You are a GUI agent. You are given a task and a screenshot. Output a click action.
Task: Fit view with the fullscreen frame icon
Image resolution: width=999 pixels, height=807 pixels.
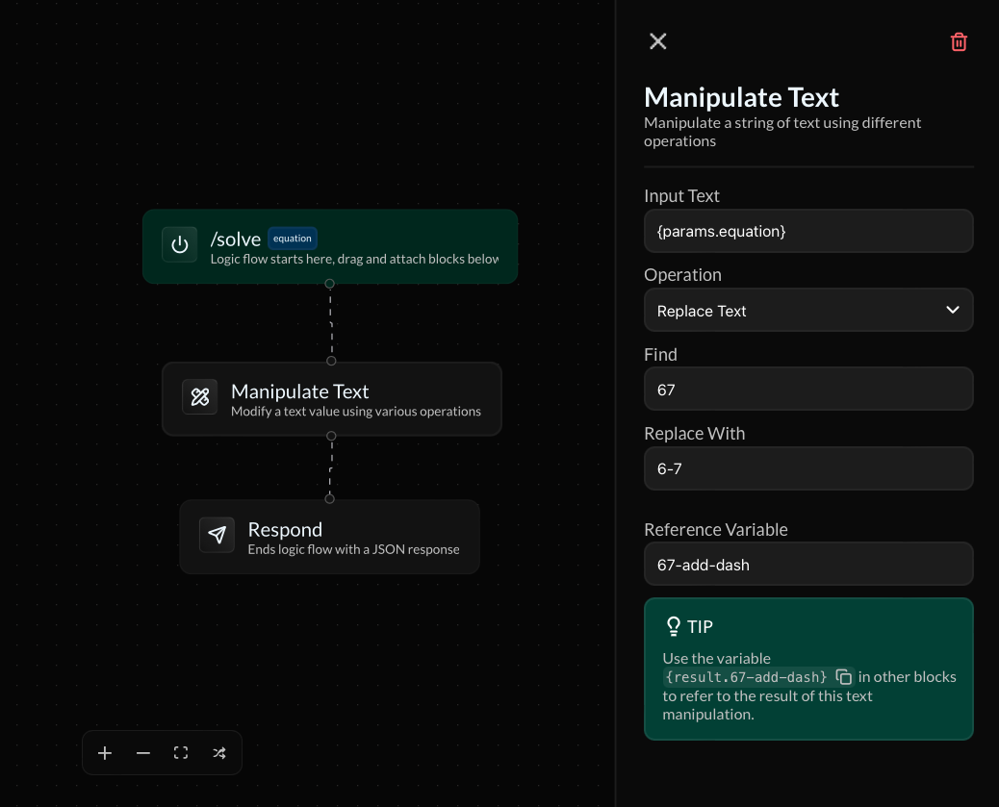point(181,753)
